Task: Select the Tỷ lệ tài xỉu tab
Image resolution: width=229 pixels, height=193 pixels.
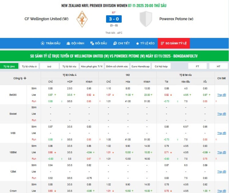Action: point(69,66)
